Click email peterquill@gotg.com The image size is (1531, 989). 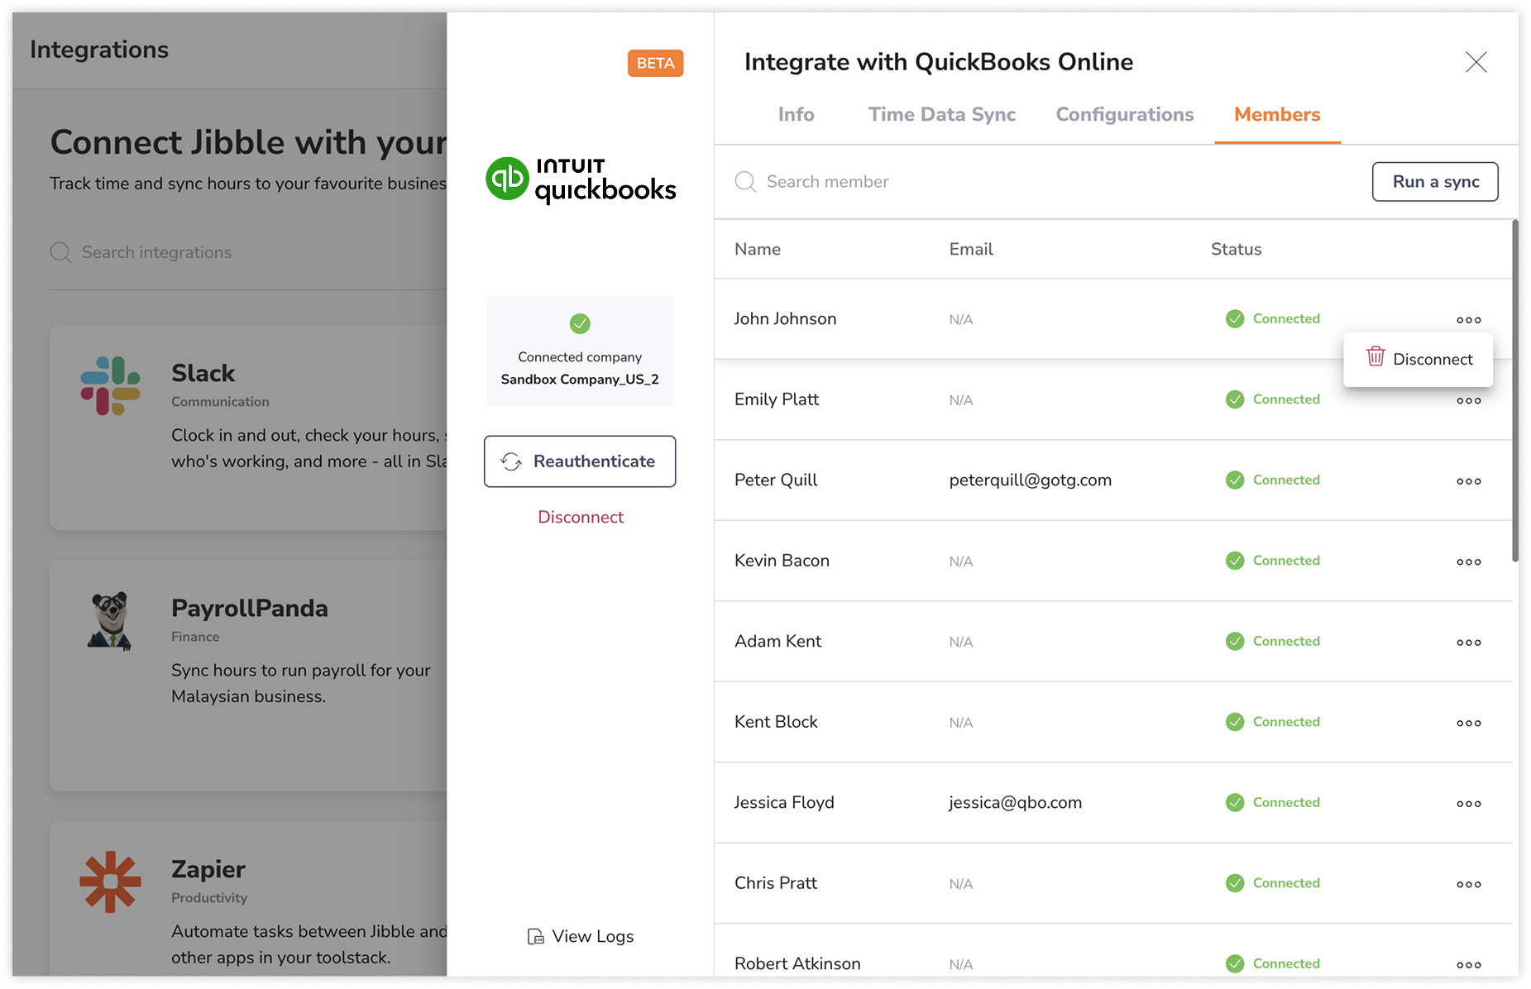(x=1030, y=480)
